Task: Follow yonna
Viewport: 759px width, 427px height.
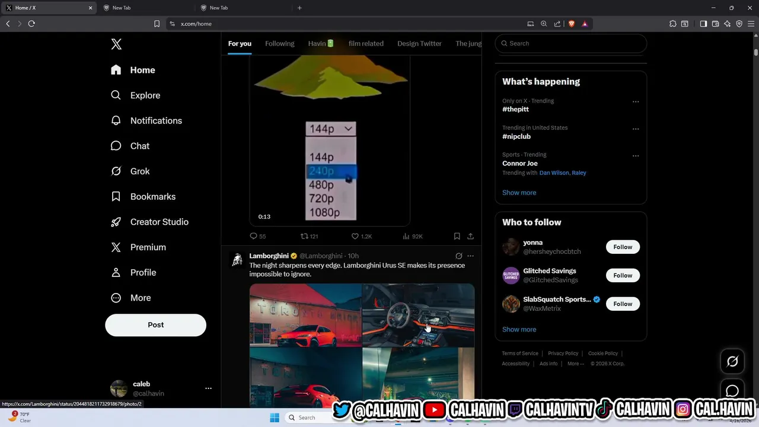Action: [x=623, y=247]
